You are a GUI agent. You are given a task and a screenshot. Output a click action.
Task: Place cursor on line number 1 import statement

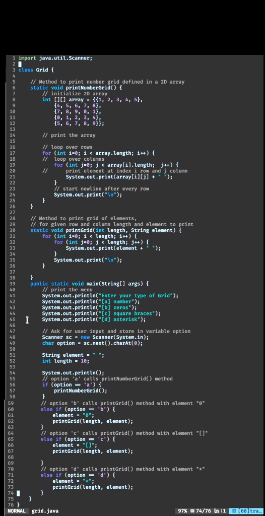[x=55, y=58]
